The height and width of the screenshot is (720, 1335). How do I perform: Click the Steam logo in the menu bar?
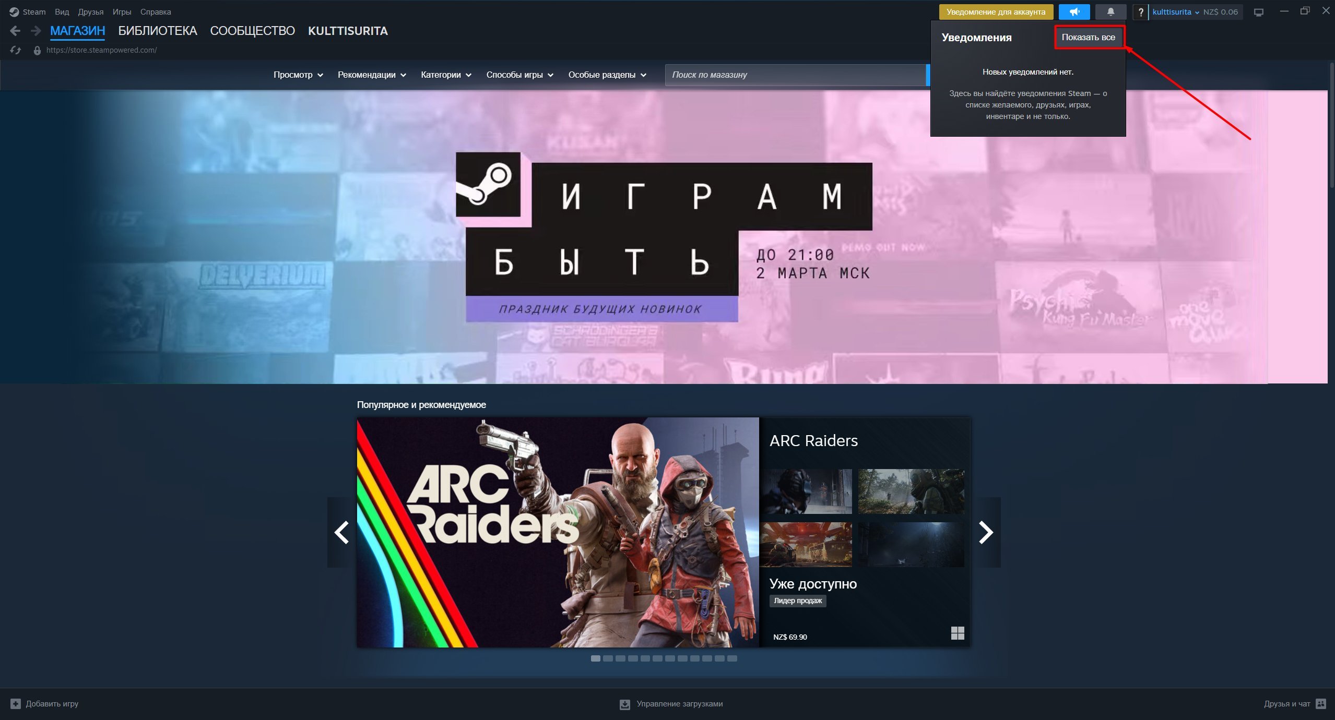click(14, 12)
